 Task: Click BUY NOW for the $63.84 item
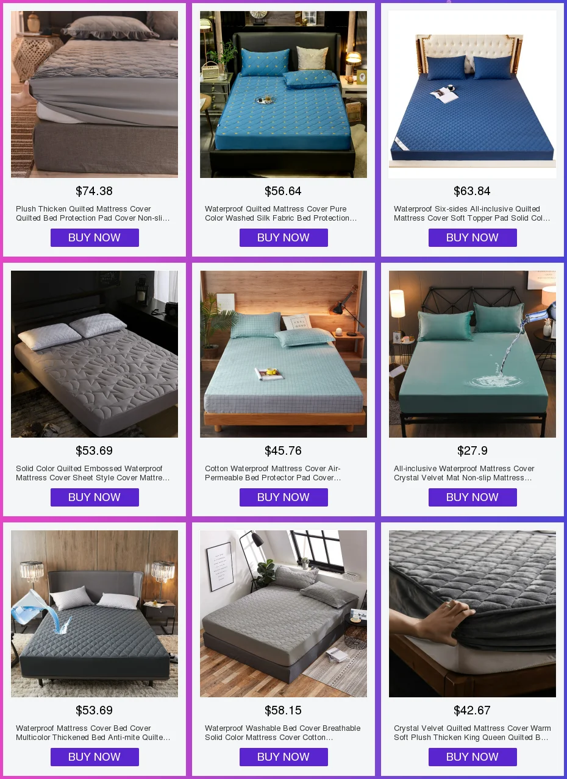tap(472, 238)
